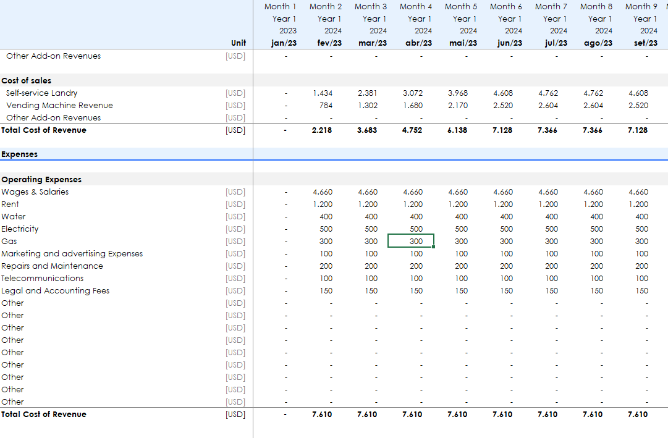Select the Water value for ago/23
Viewport: 668px width, 438px height.
pyautogui.click(x=596, y=216)
